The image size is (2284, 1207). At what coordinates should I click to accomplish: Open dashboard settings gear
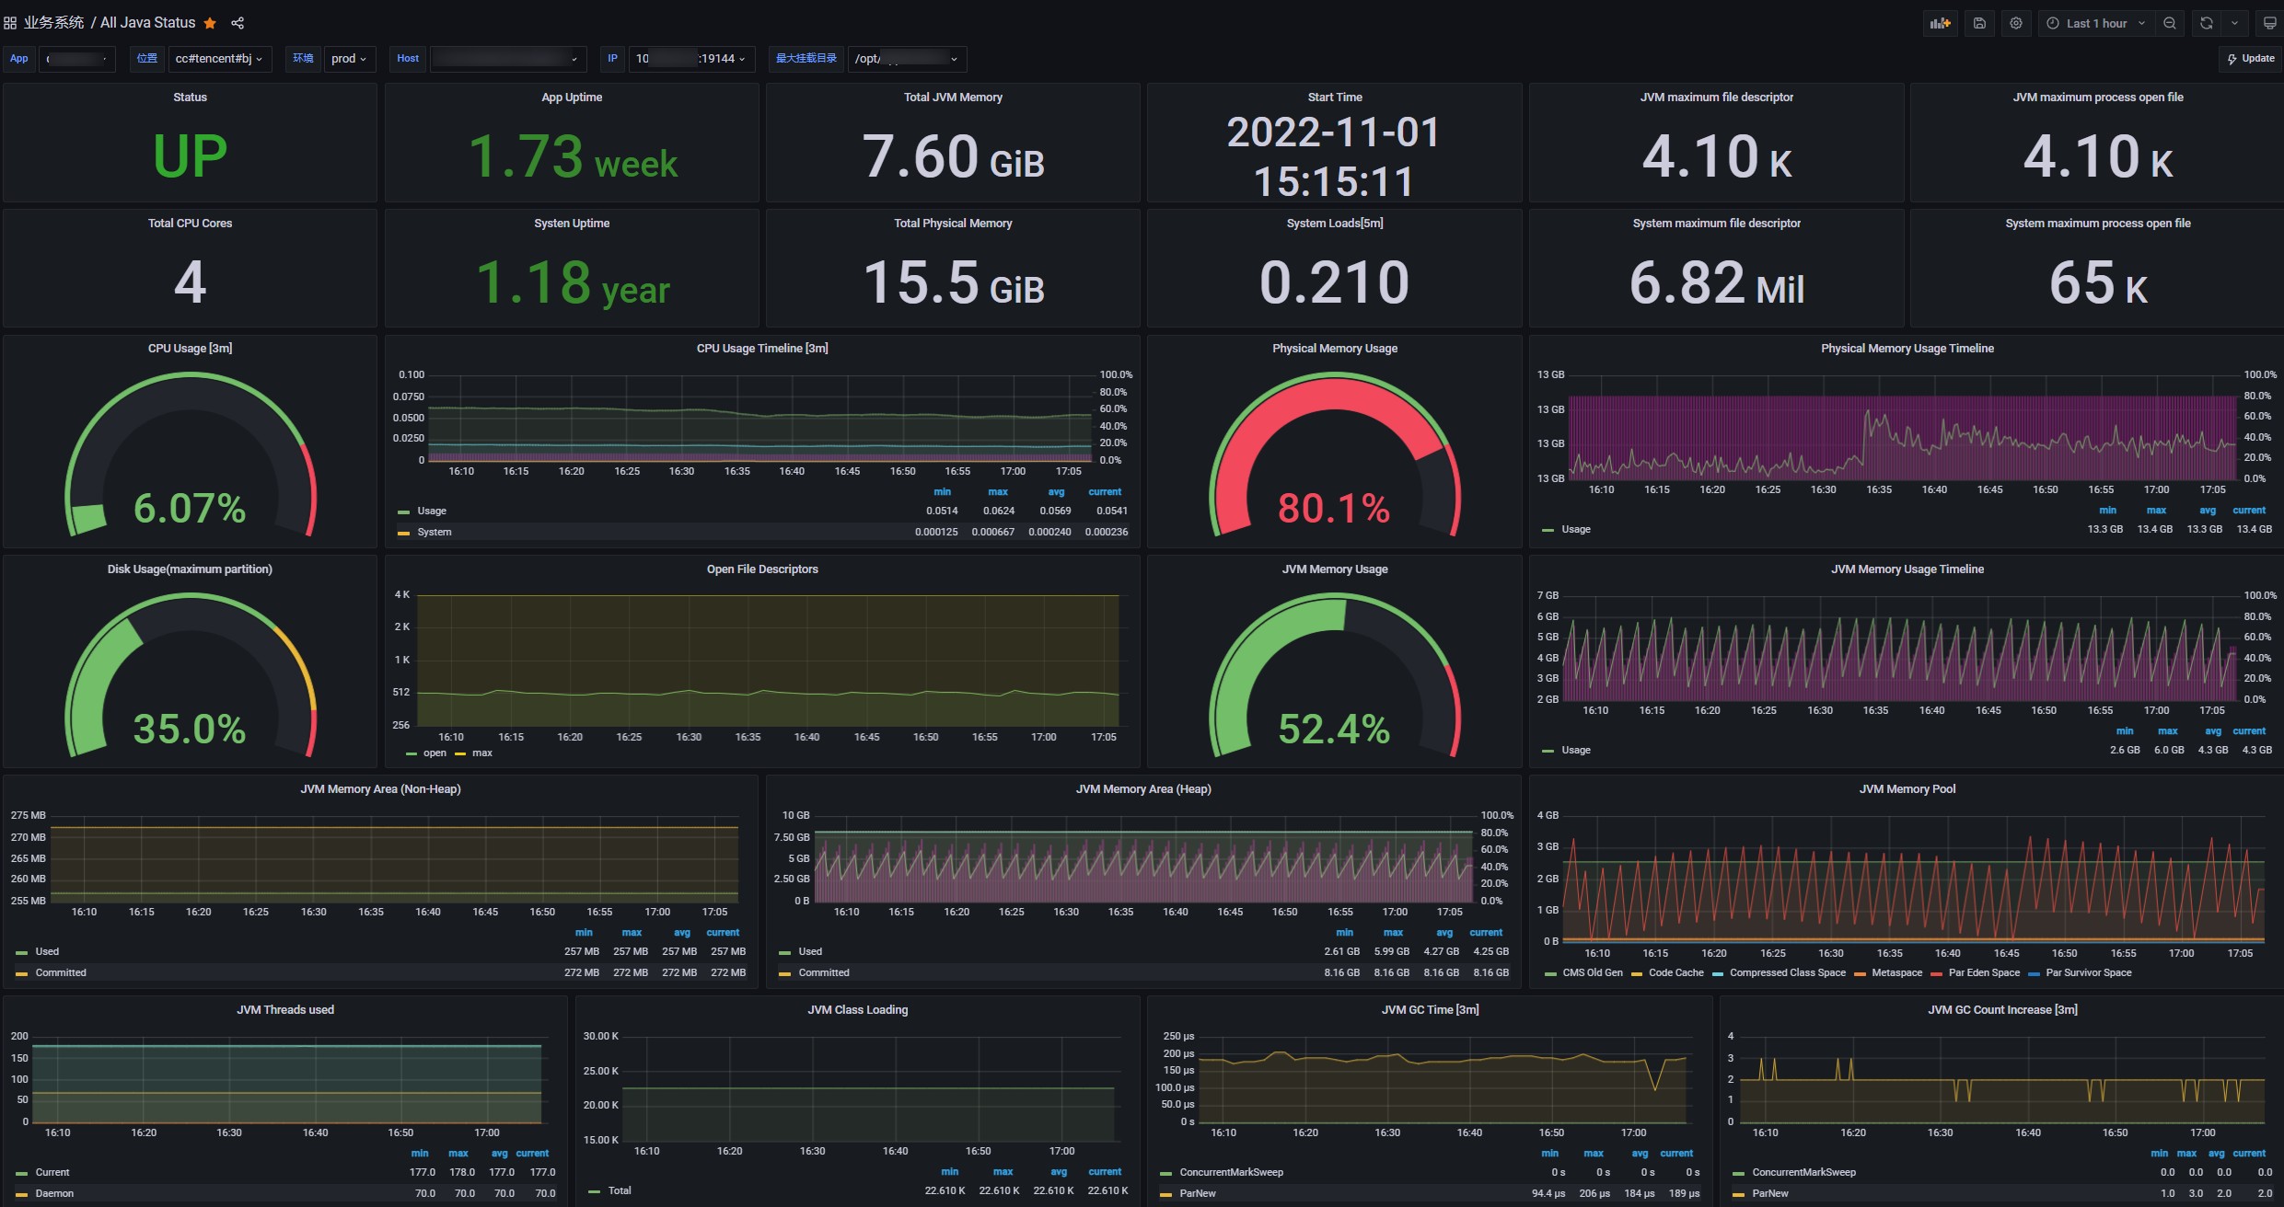pyautogui.click(x=2016, y=24)
